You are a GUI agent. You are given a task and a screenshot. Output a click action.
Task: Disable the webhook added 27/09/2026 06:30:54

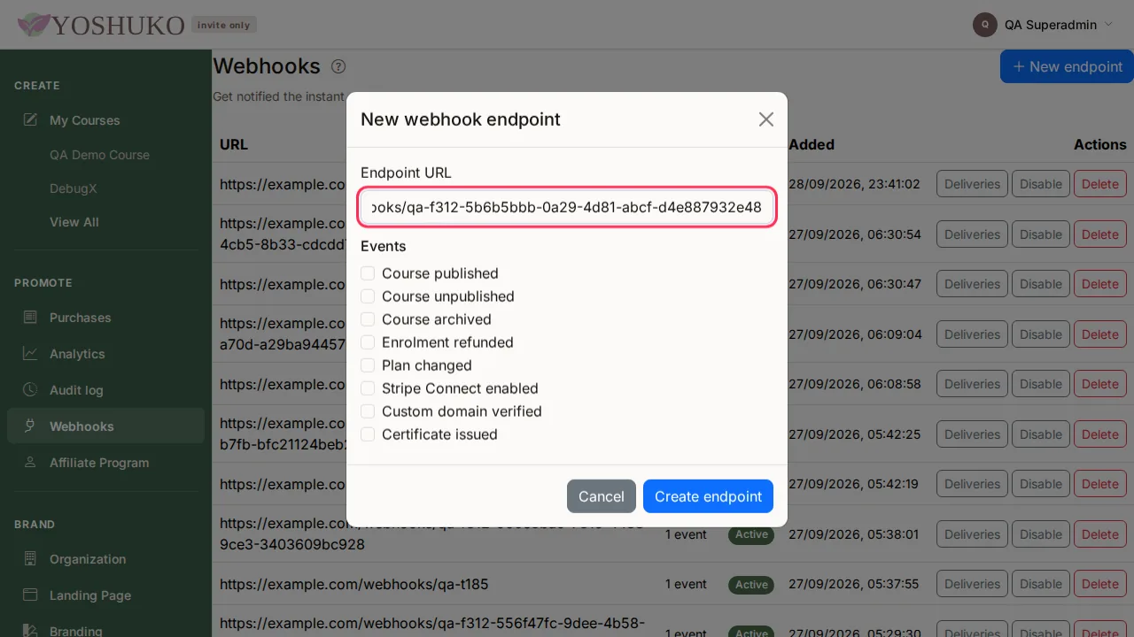point(1040,234)
